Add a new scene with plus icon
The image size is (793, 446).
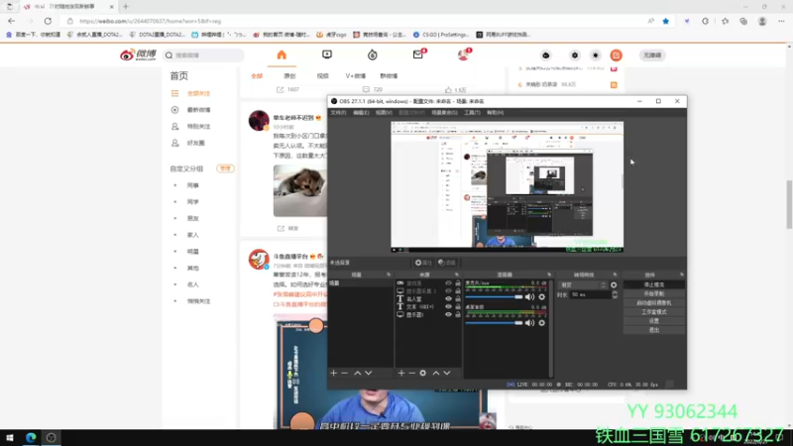(x=333, y=374)
